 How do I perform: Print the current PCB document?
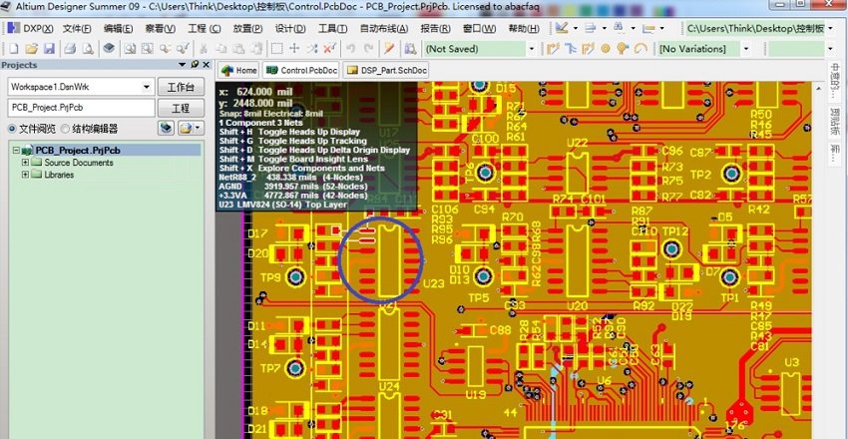pyautogui.click(x=70, y=49)
